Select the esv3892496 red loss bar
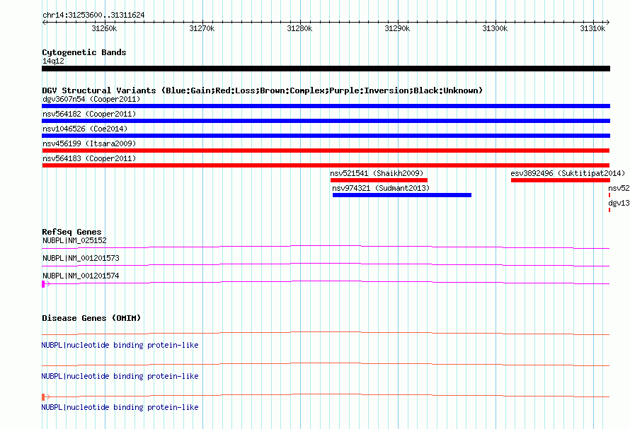 561,181
